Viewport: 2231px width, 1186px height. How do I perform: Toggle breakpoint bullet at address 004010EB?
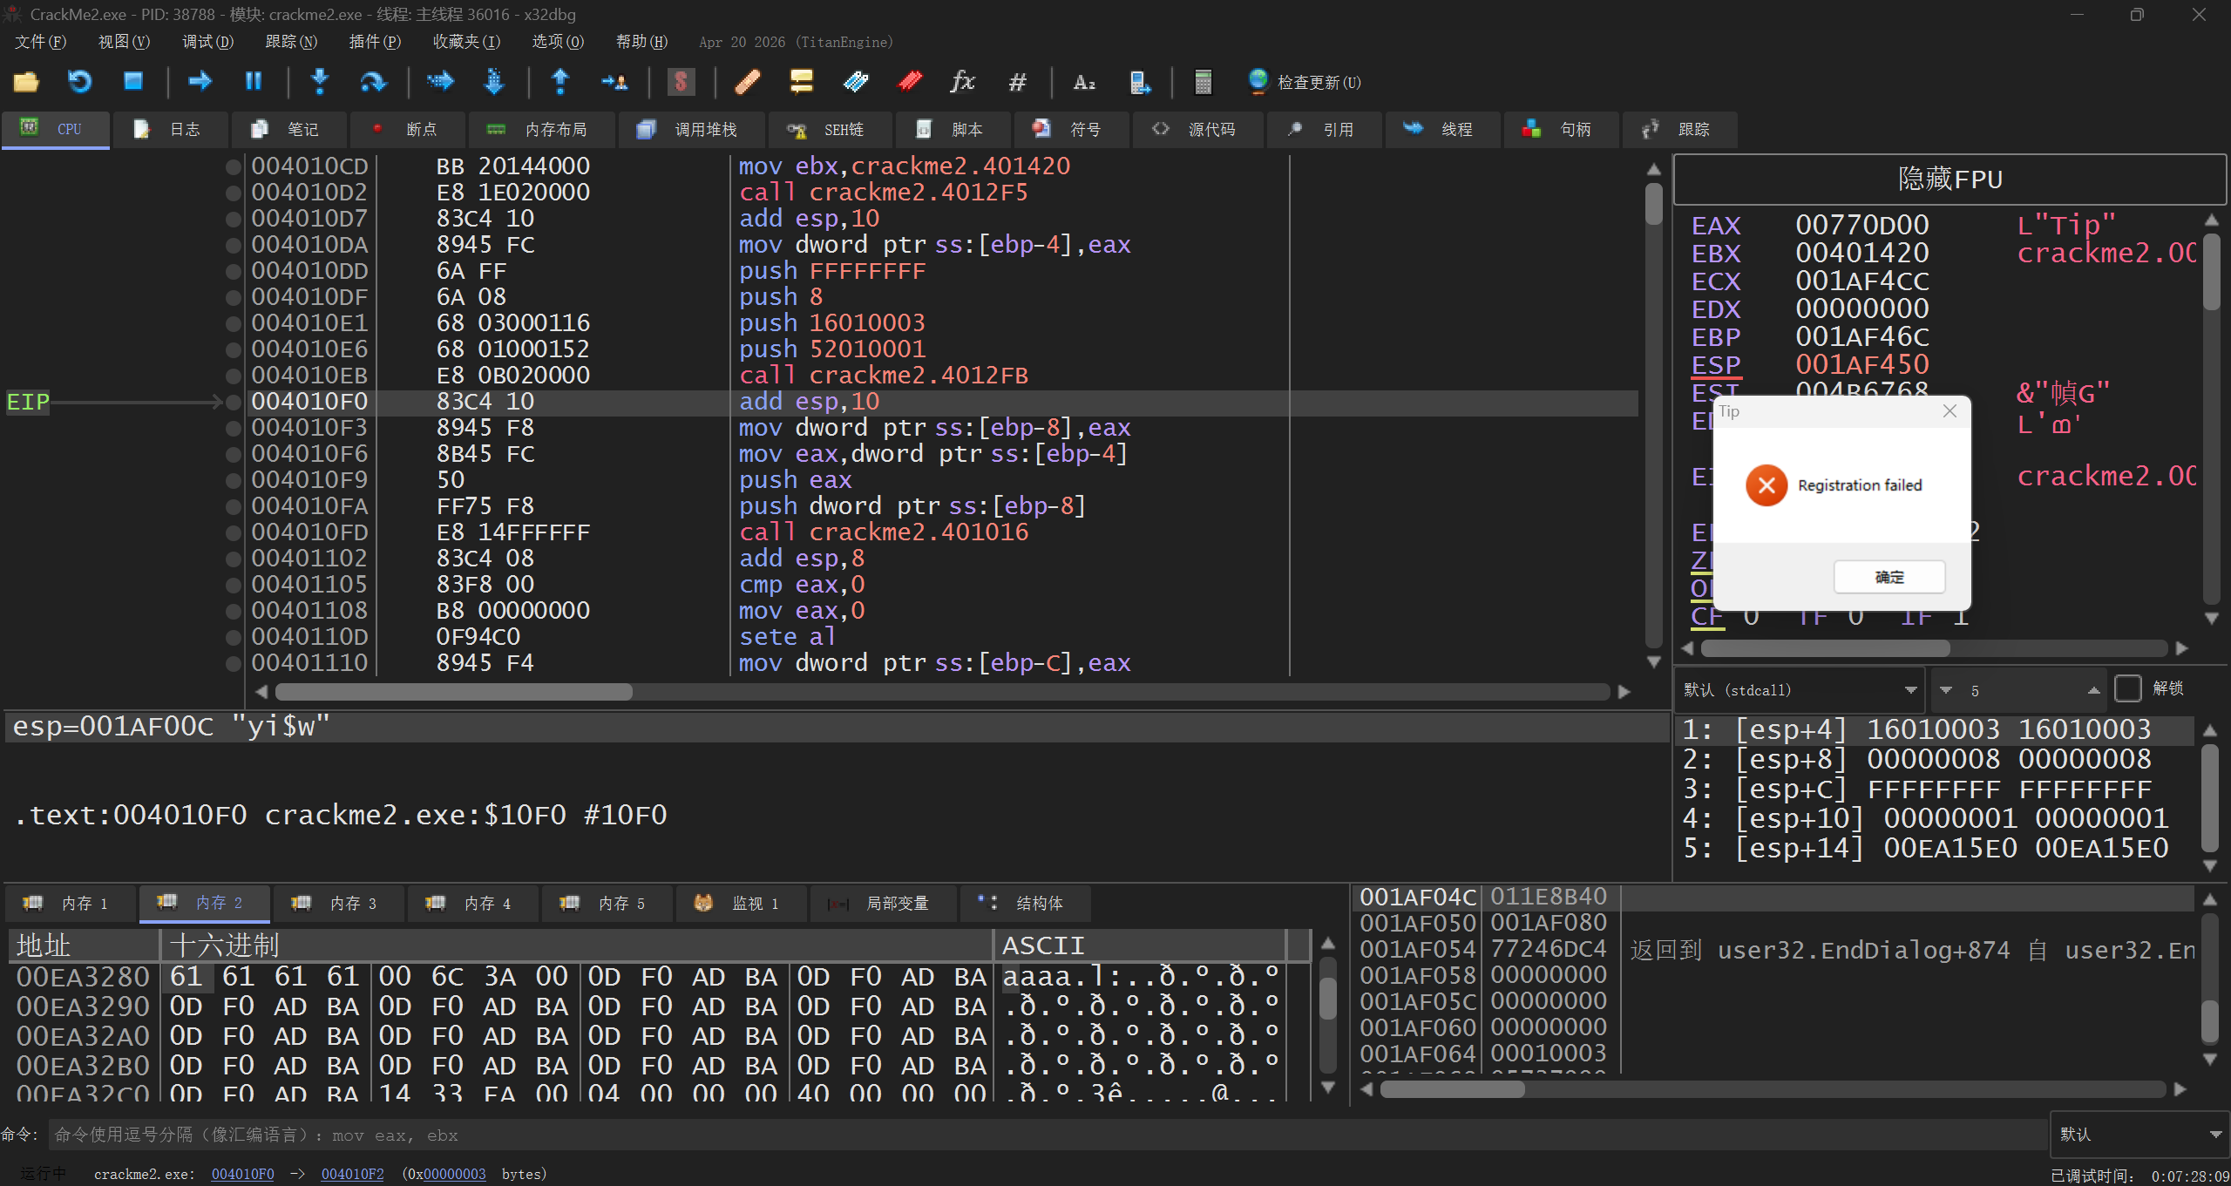(x=234, y=376)
